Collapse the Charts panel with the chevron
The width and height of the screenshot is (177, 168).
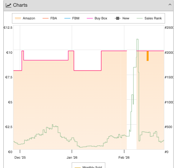[170, 5]
